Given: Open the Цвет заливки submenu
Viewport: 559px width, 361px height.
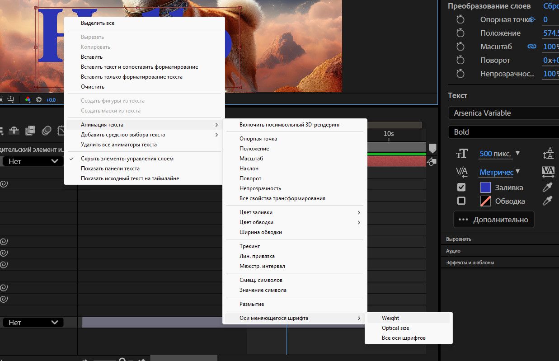Looking at the screenshot, I should pos(295,212).
